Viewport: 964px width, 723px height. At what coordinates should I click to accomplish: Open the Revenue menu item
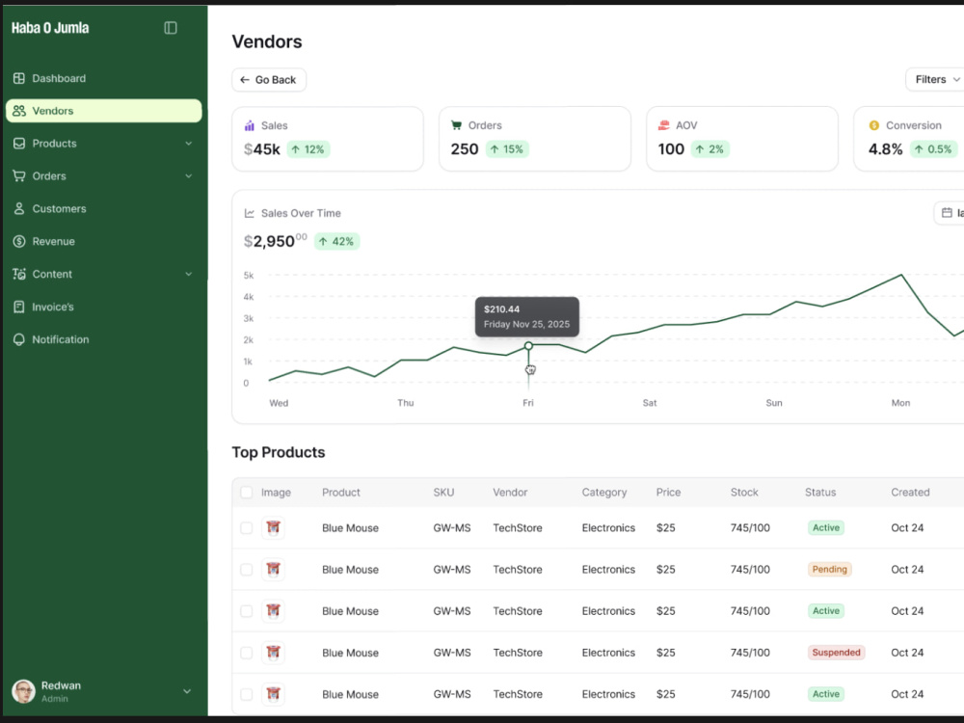pos(104,241)
